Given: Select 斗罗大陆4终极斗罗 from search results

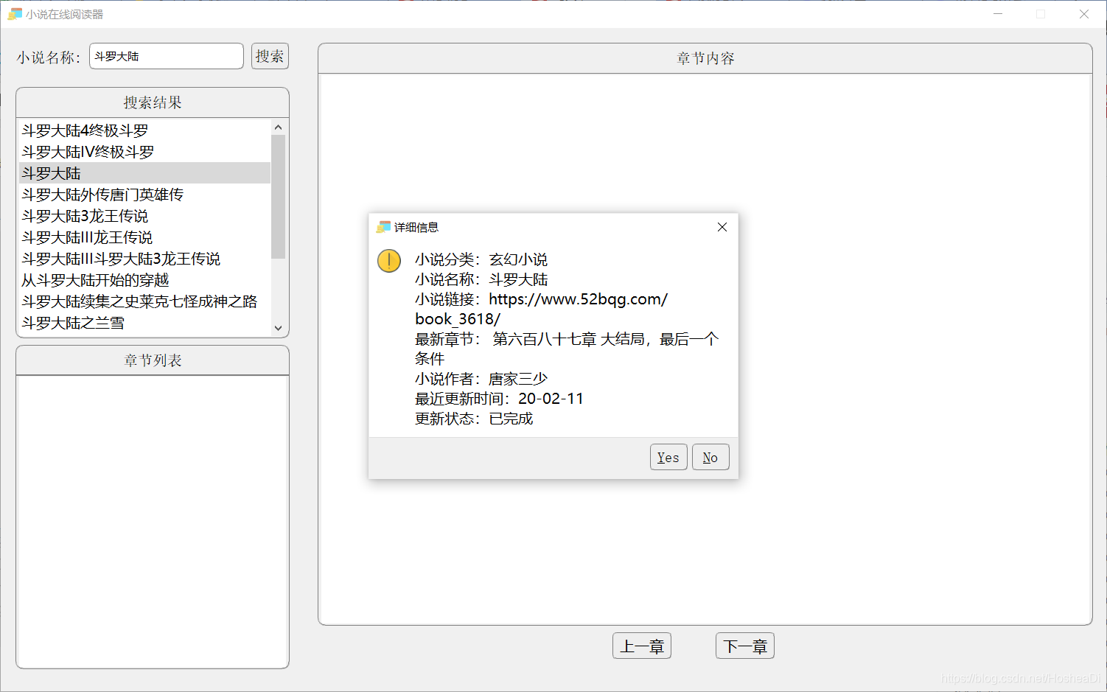Looking at the screenshot, I should [85, 130].
